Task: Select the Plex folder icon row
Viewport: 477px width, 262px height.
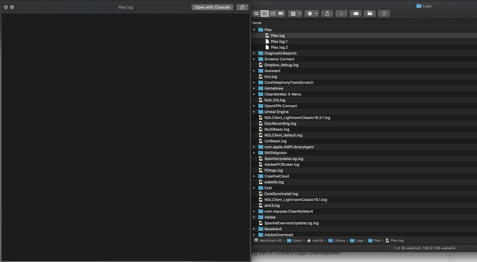Action: (364, 30)
